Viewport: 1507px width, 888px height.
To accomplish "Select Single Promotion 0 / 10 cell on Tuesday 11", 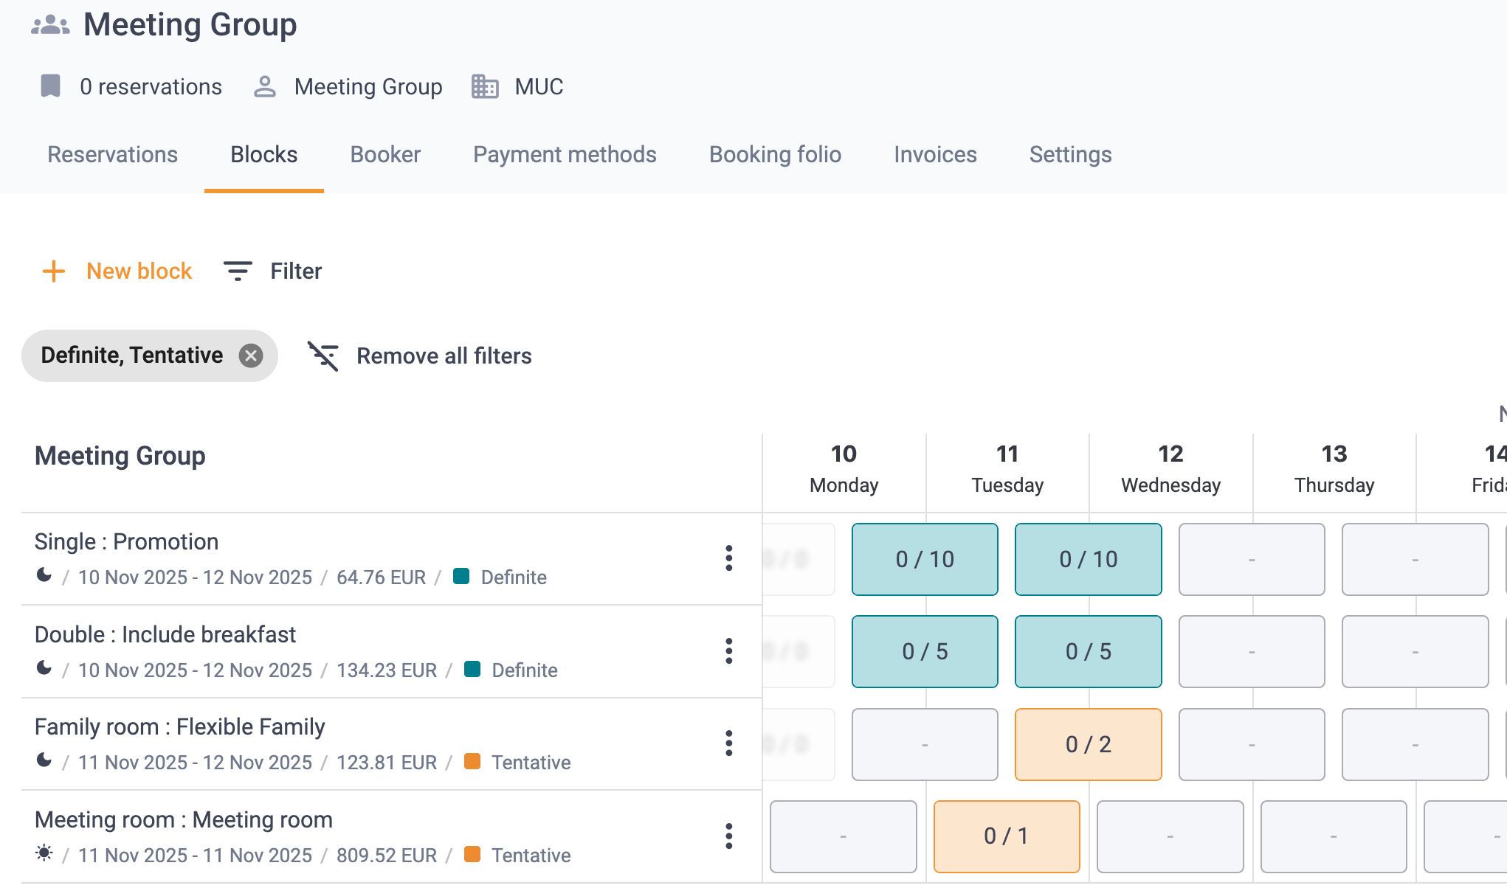I will coord(1089,559).
